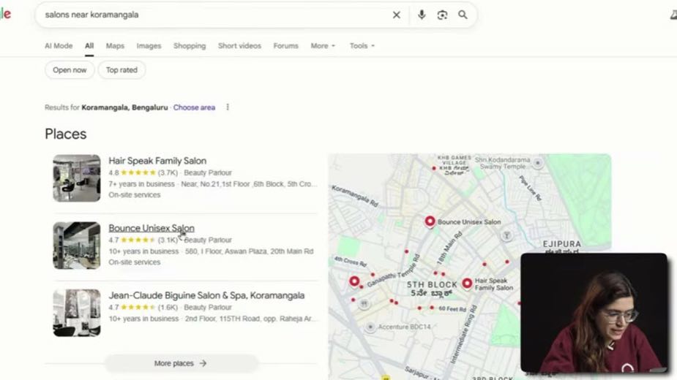This screenshot has height=380, width=677.
Task: Switch to AI Mode tab
Action: tap(59, 46)
